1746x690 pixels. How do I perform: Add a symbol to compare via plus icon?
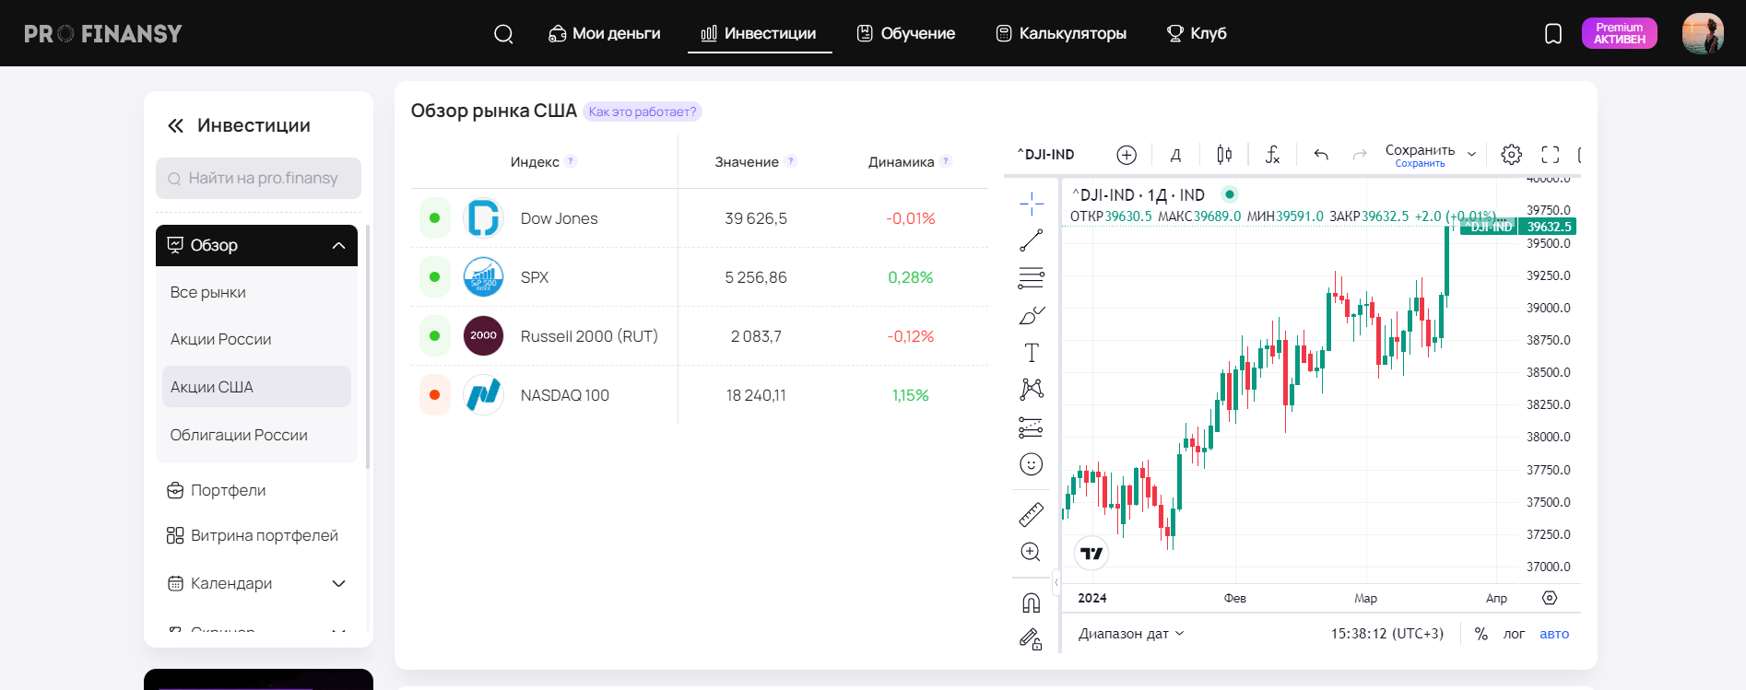tap(1127, 155)
